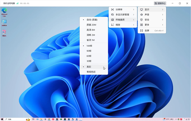Click the 分辨率 resolution icon
This screenshot has height=121, width=191.
click(112, 10)
